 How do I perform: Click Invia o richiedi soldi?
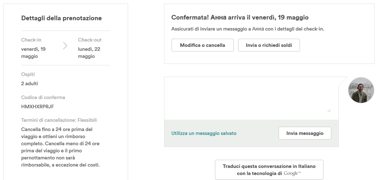269,45
